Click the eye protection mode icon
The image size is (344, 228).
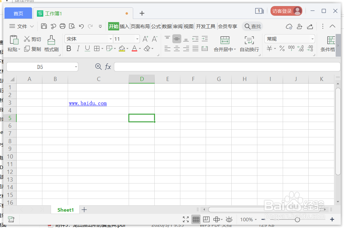[x=229, y=219]
